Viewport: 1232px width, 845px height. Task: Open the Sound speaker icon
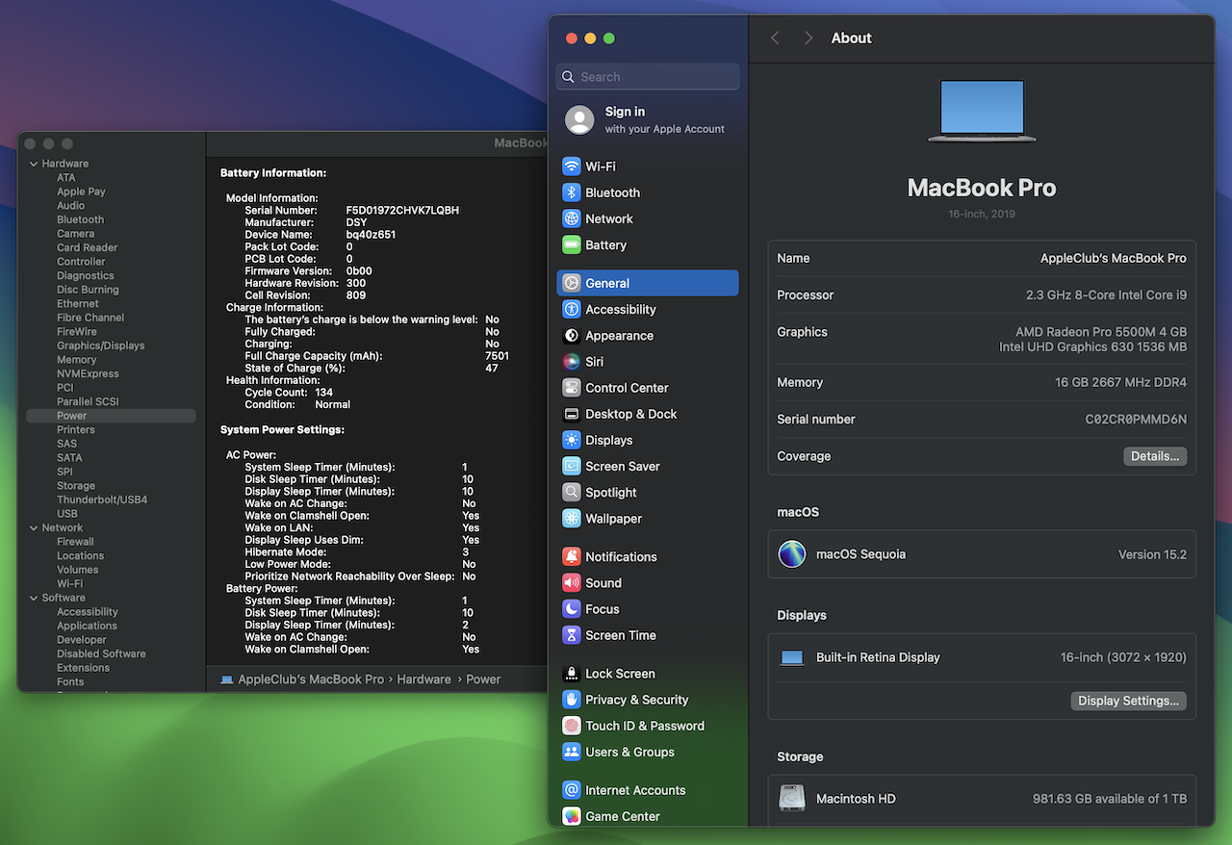click(x=572, y=582)
